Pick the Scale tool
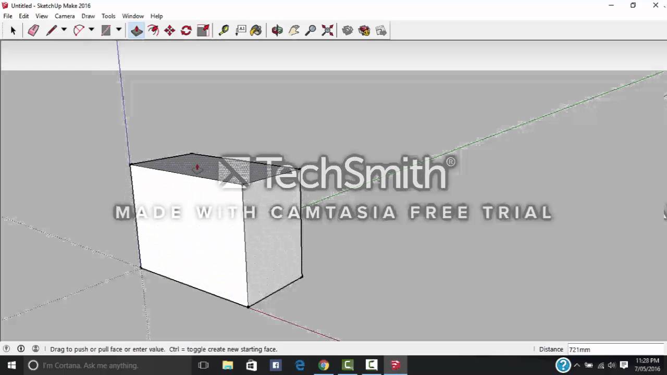667x375 pixels. (203, 31)
